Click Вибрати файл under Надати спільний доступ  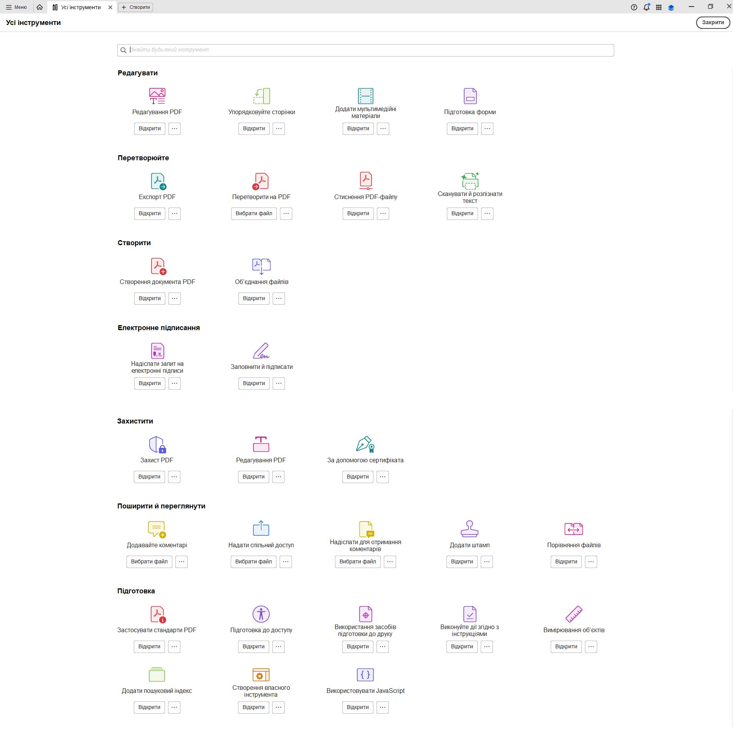tap(253, 561)
